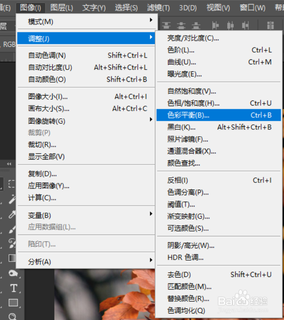Select the History Brush tool

[x=12, y=243]
